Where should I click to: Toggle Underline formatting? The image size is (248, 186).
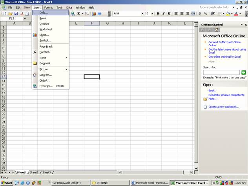(169, 14)
